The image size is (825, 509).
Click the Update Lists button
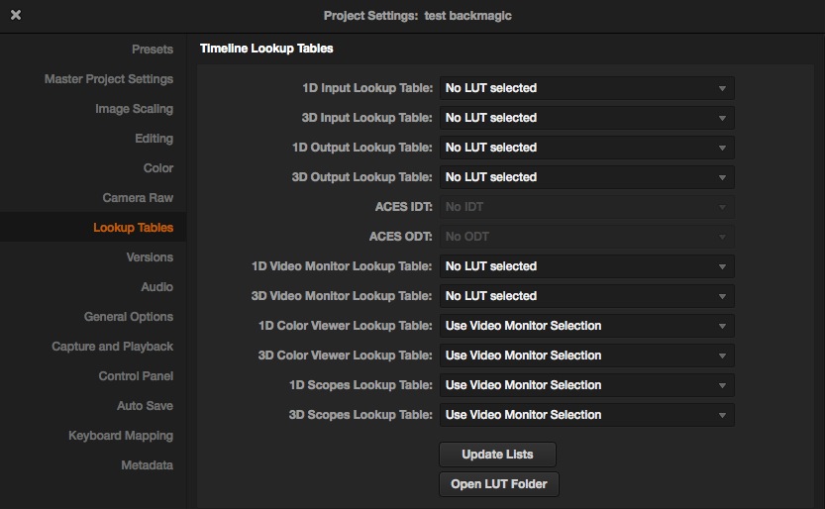click(x=497, y=455)
